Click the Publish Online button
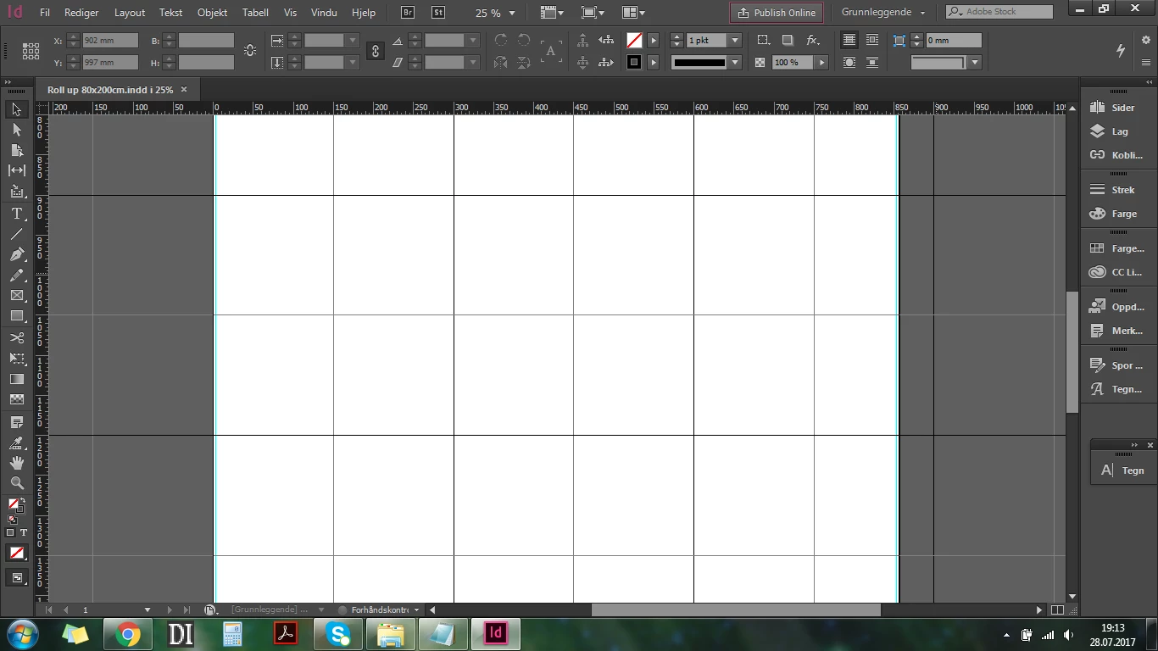 (x=777, y=13)
